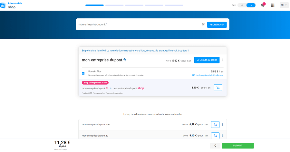Uncheck the Domain Plus checkbox
Image resolution: width=290 pixels, height=152 pixels.
pos(83,73)
